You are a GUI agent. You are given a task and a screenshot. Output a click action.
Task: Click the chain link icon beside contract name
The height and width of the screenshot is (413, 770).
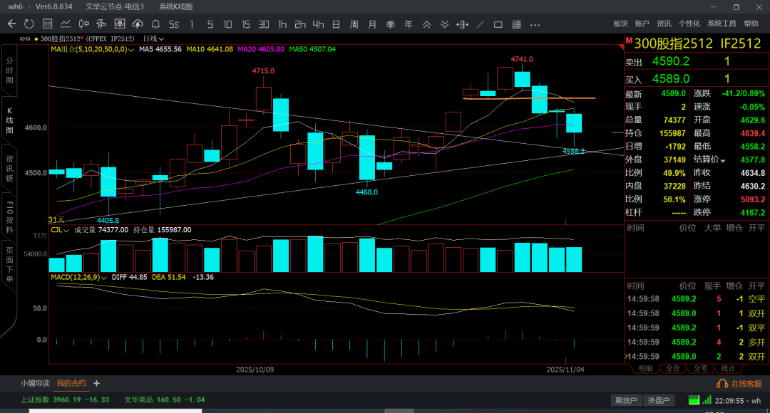coord(24,38)
